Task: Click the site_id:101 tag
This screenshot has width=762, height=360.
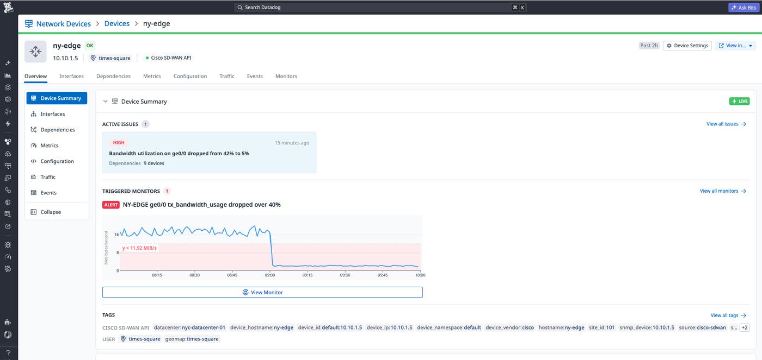Action: [602, 327]
